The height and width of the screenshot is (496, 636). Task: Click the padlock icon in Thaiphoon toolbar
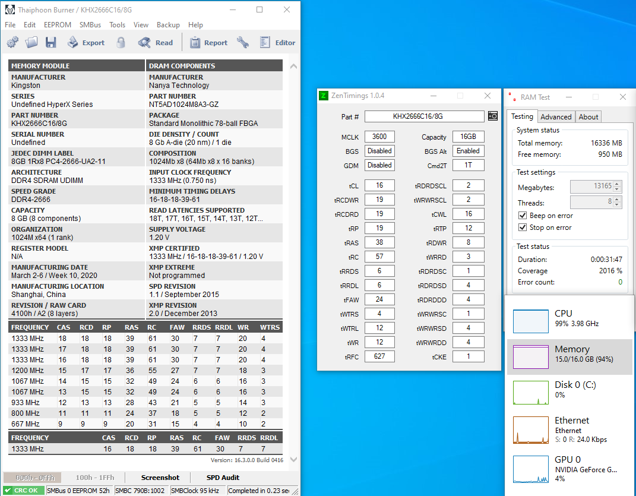(x=121, y=42)
